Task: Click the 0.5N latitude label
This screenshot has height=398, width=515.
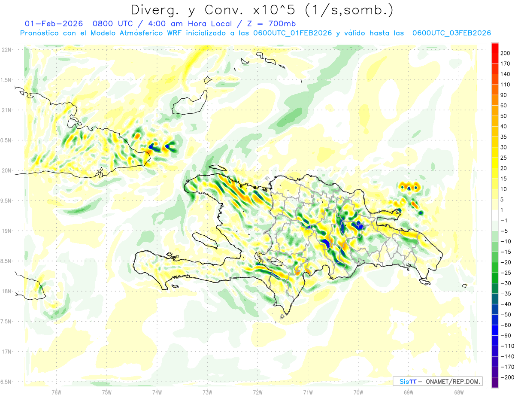Action: click(x=6, y=140)
